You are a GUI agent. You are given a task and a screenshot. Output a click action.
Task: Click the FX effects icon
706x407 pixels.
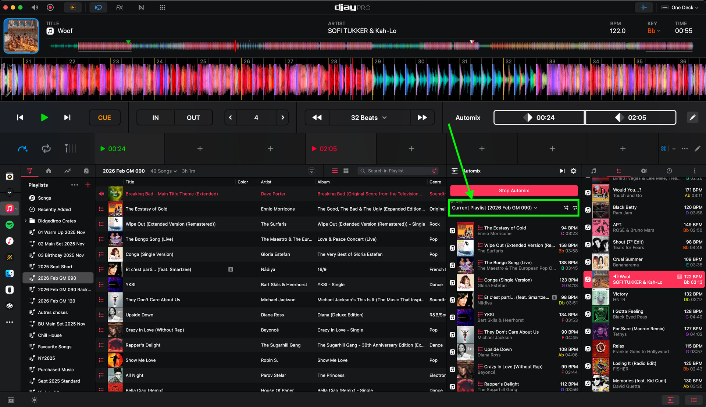[x=120, y=7]
